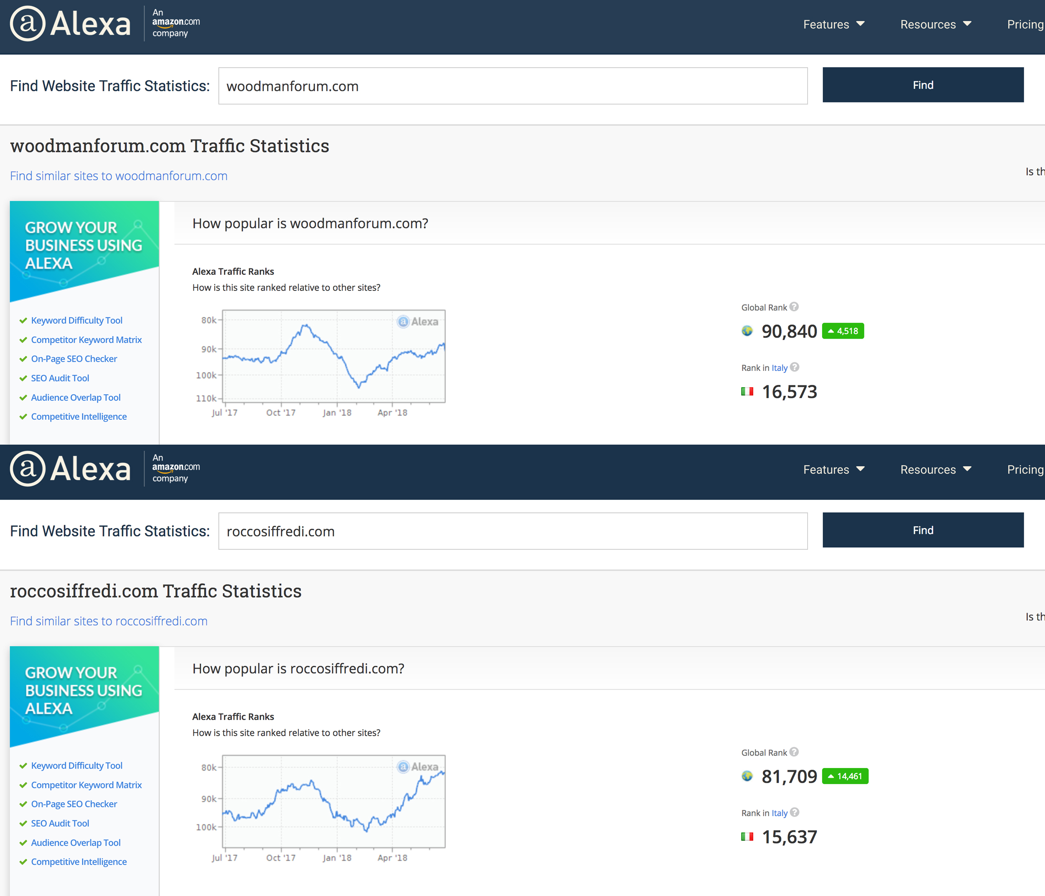The image size is (1045, 896).
Task: Open the Keyword Difficulty Tool link in the top sidebar
Action: coord(76,320)
